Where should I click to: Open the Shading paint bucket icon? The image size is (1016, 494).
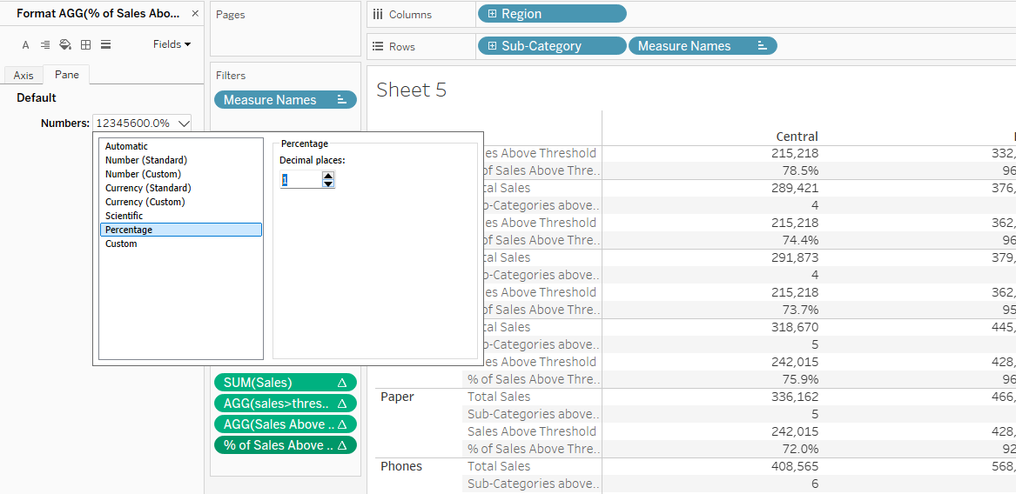[x=65, y=44]
